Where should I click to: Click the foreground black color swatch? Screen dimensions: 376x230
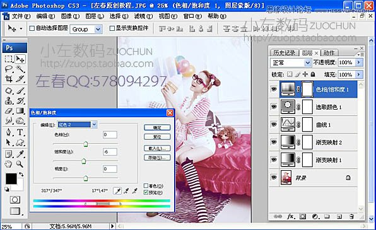pos(11,178)
